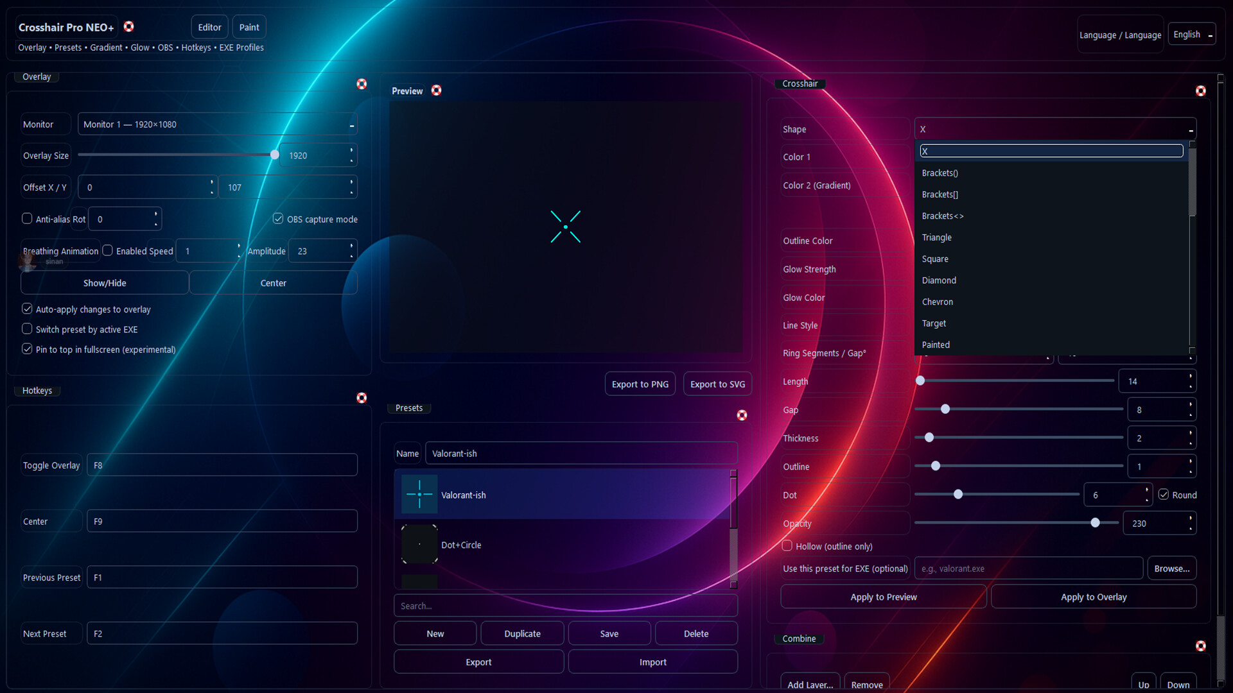Click the help lifebuoy icon on the Overlay panel
This screenshot has width=1233, height=693.
click(362, 83)
